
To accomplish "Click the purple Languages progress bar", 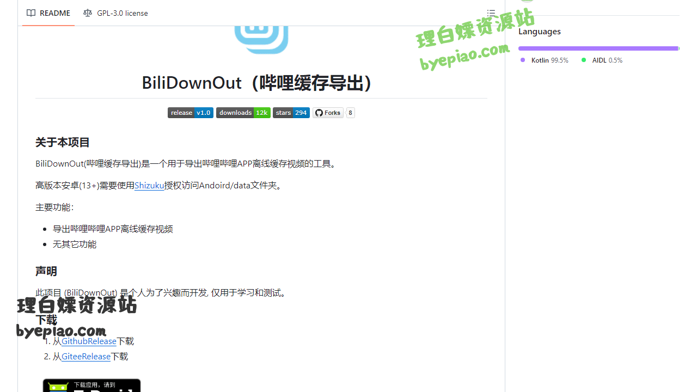I will pos(598,48).
